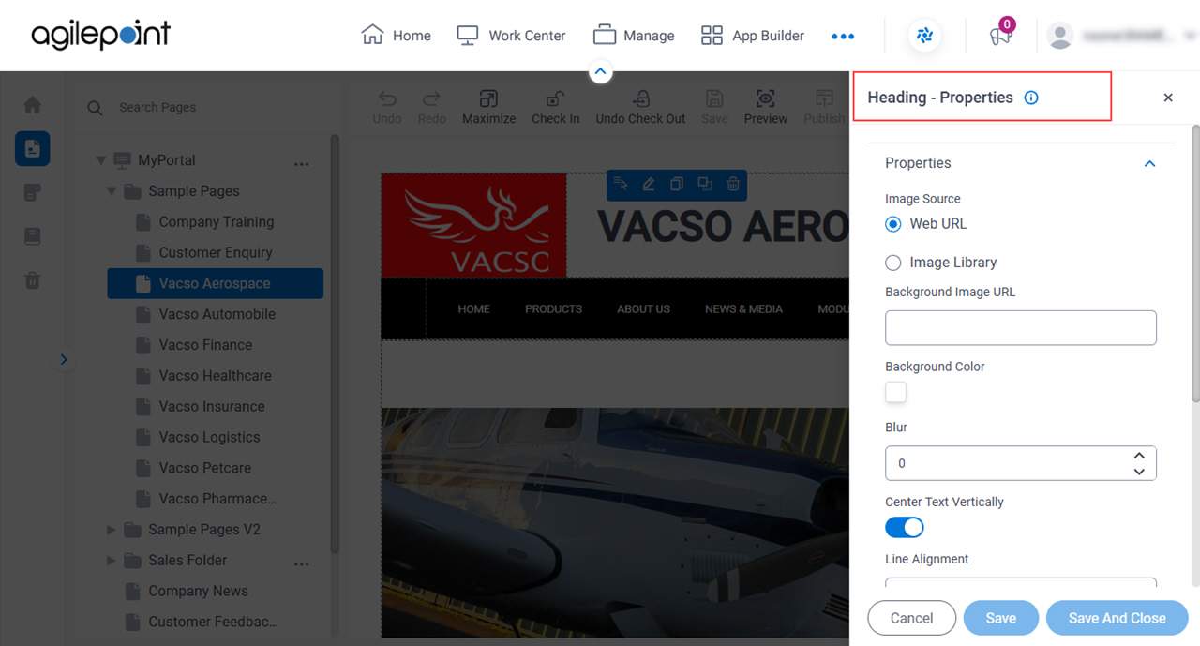The width and height of the screenshot is (1200, 646).
Task: Click the Save button in panel
Action: click(x=1001, y=618)
